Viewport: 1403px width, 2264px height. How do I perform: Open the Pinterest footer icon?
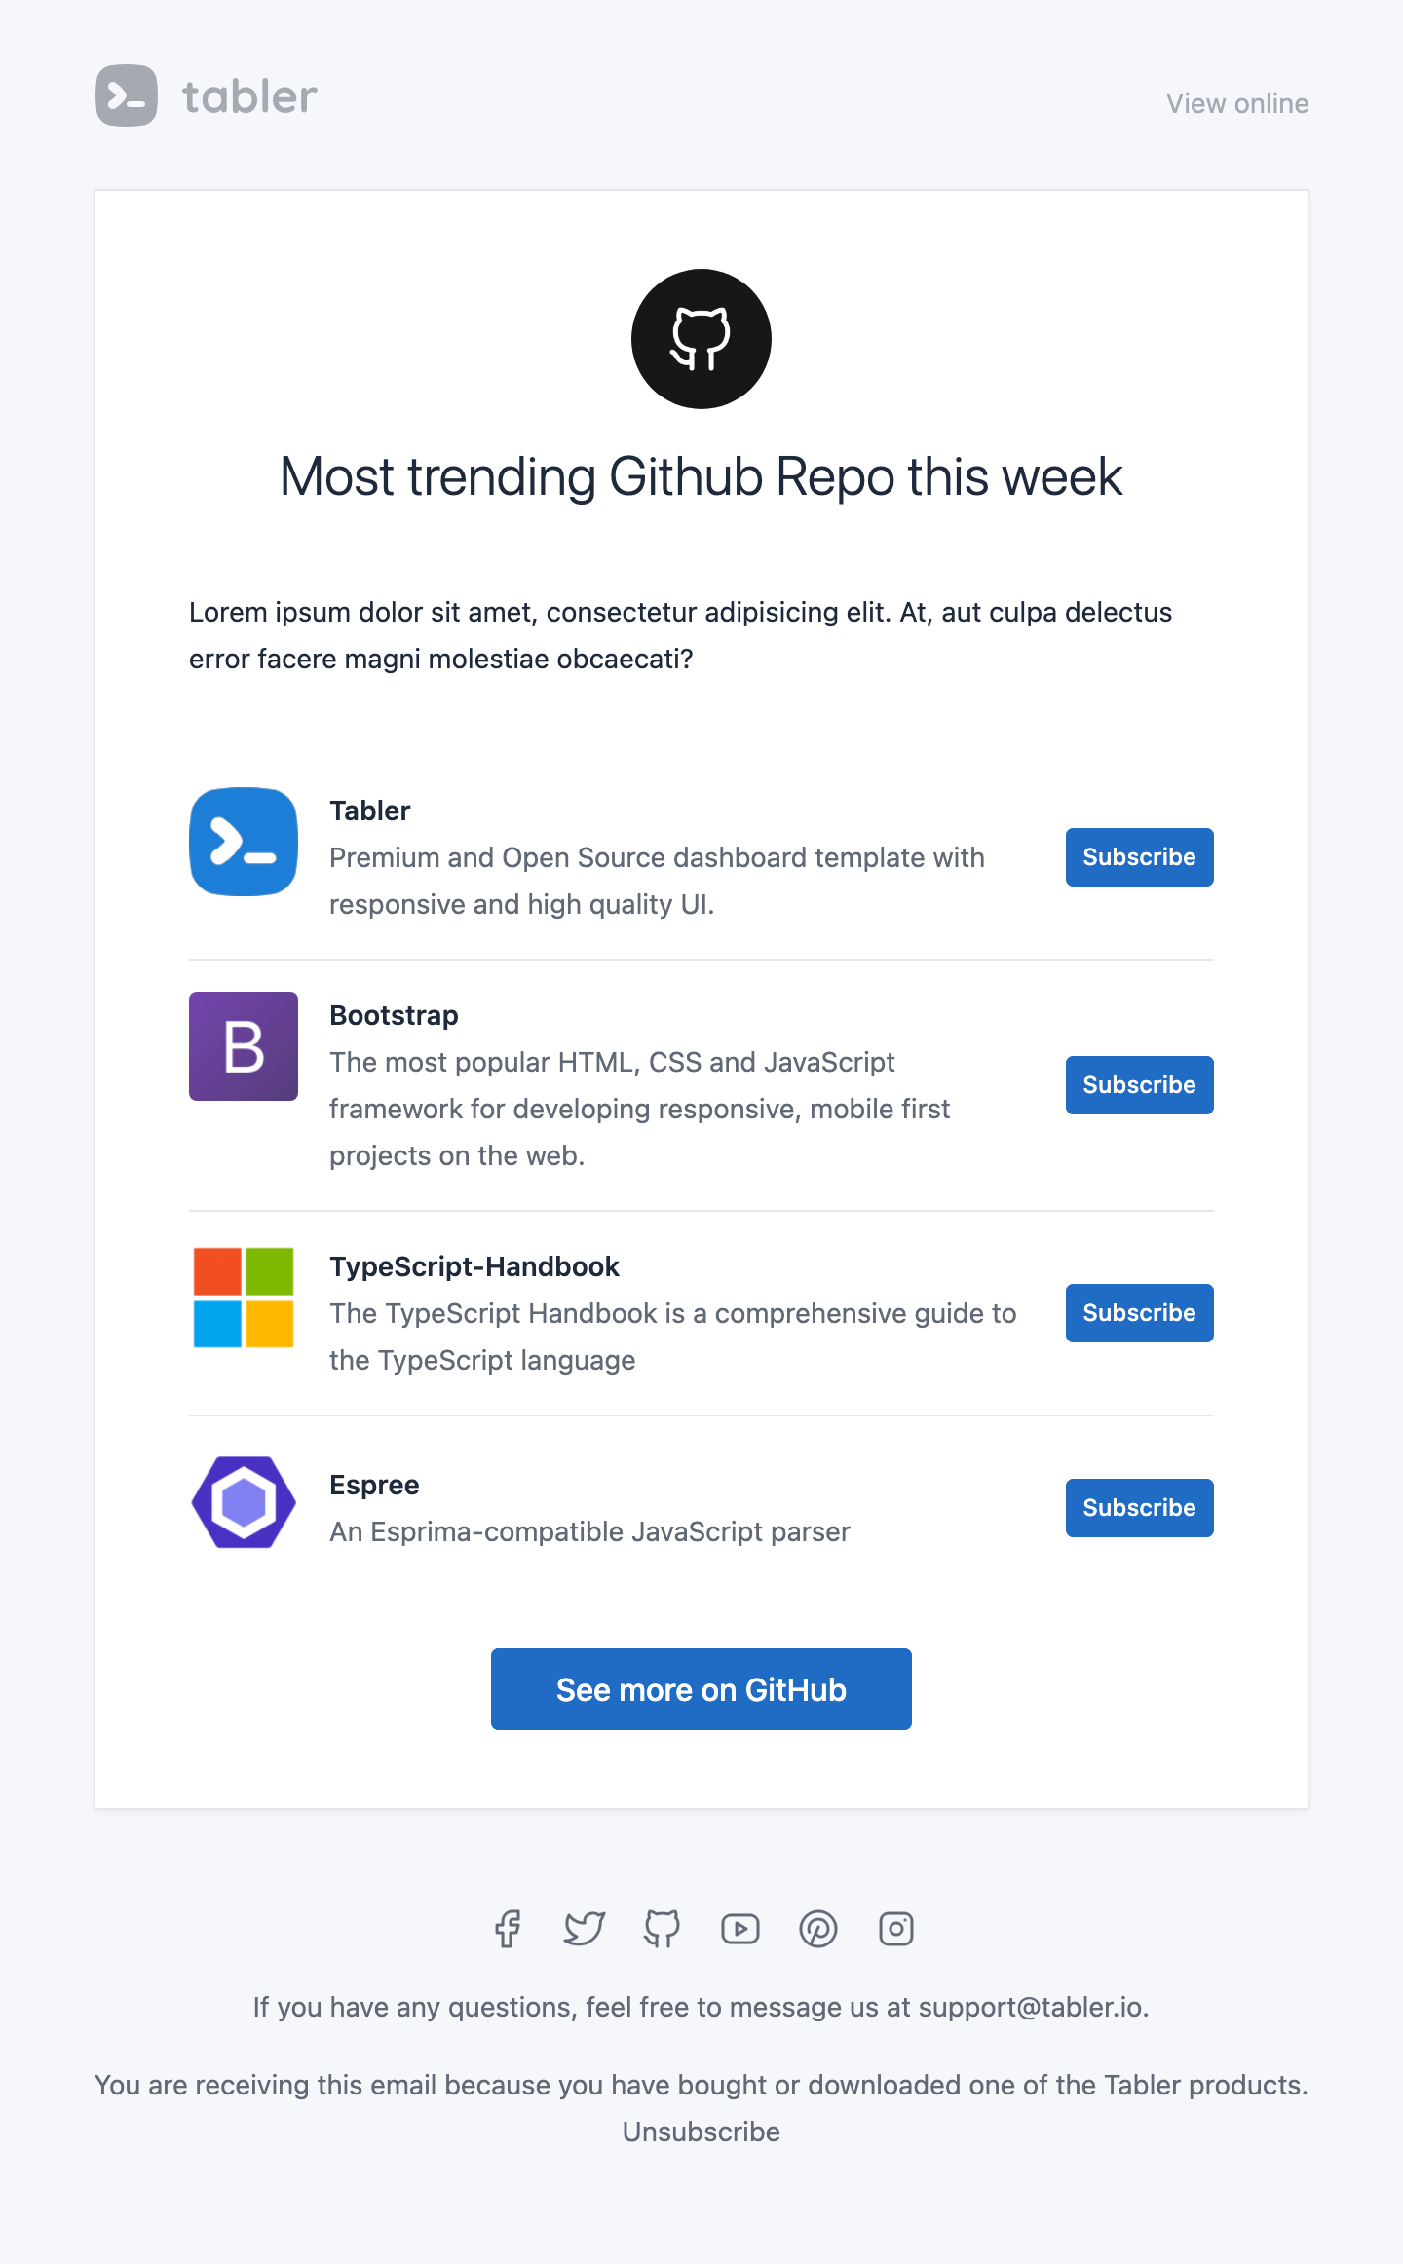(818, 1929)
